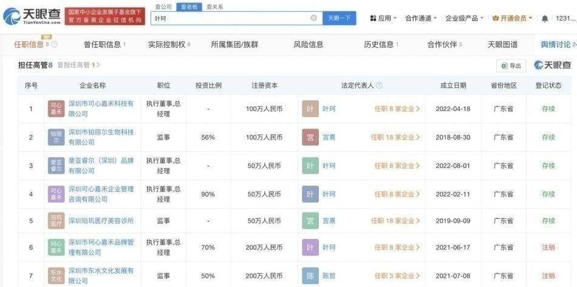Open 深圳市铂丽尔生物科技有限公司 link

pos(101,137)
